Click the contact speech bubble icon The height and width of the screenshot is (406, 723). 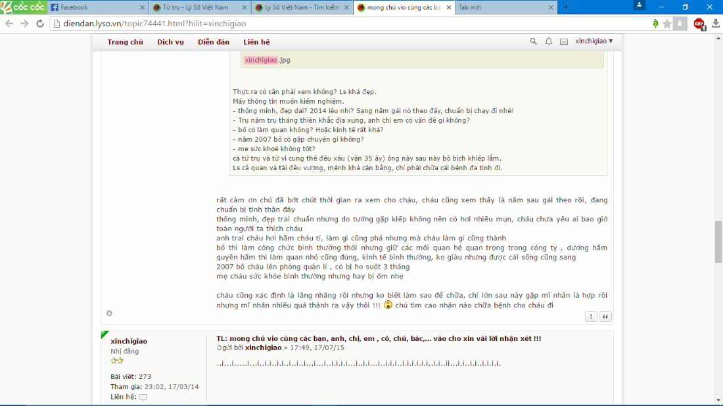pos(143,397)
